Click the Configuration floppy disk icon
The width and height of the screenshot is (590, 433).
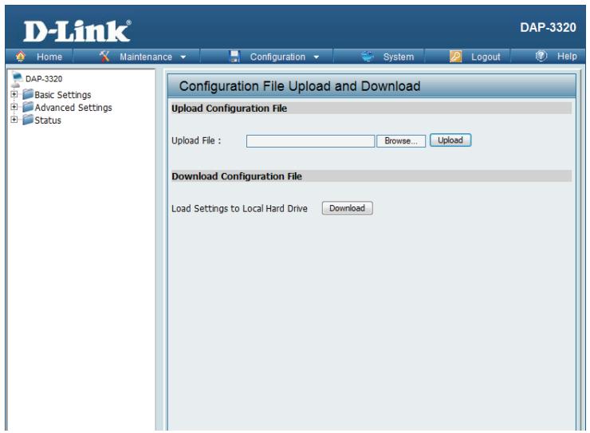[x=234, y=57]
